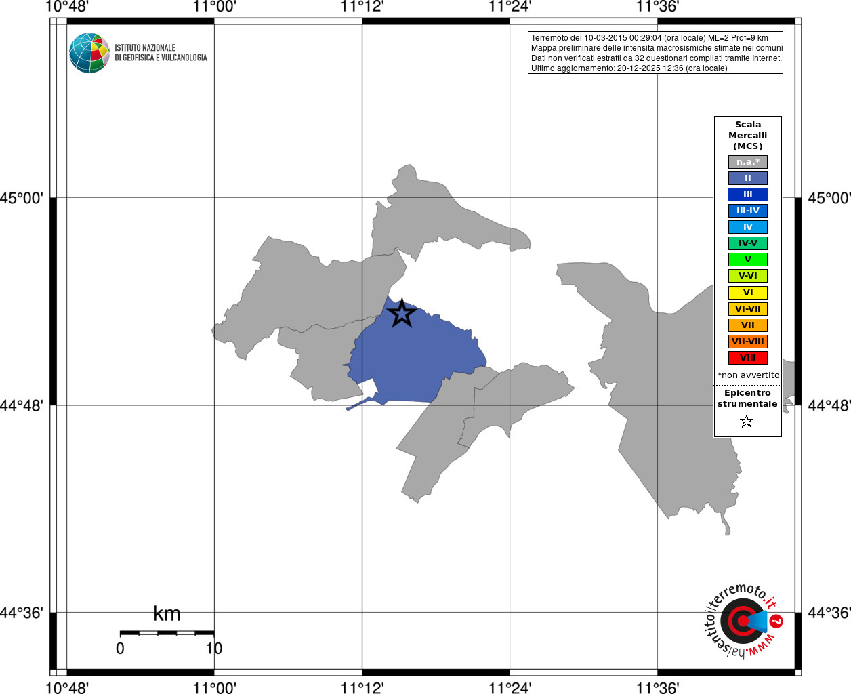This screenshot has height=694, width=851.
Task: Click the bottom axis label 11°00'
Action: [214, 687]
